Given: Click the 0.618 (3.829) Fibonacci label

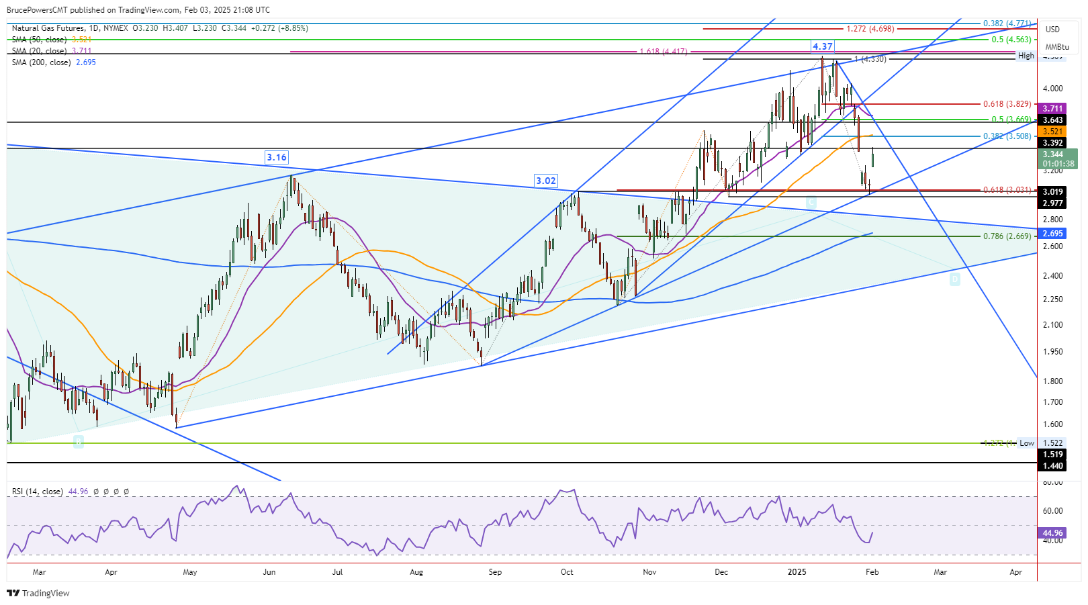Looking at the screenshot, I should (1007, 104).
